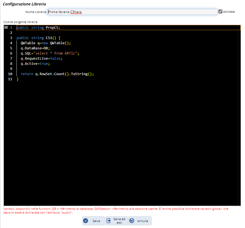Click the closing brace on line 11
The width and height of the screenshot is (245, 228).
(18, 79)
